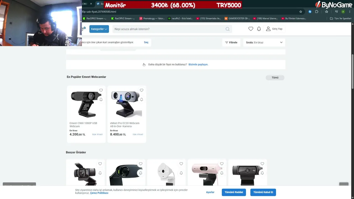Open the Filtrele filter panel
The height and width of the screenshot is (199, 354).
231,43
